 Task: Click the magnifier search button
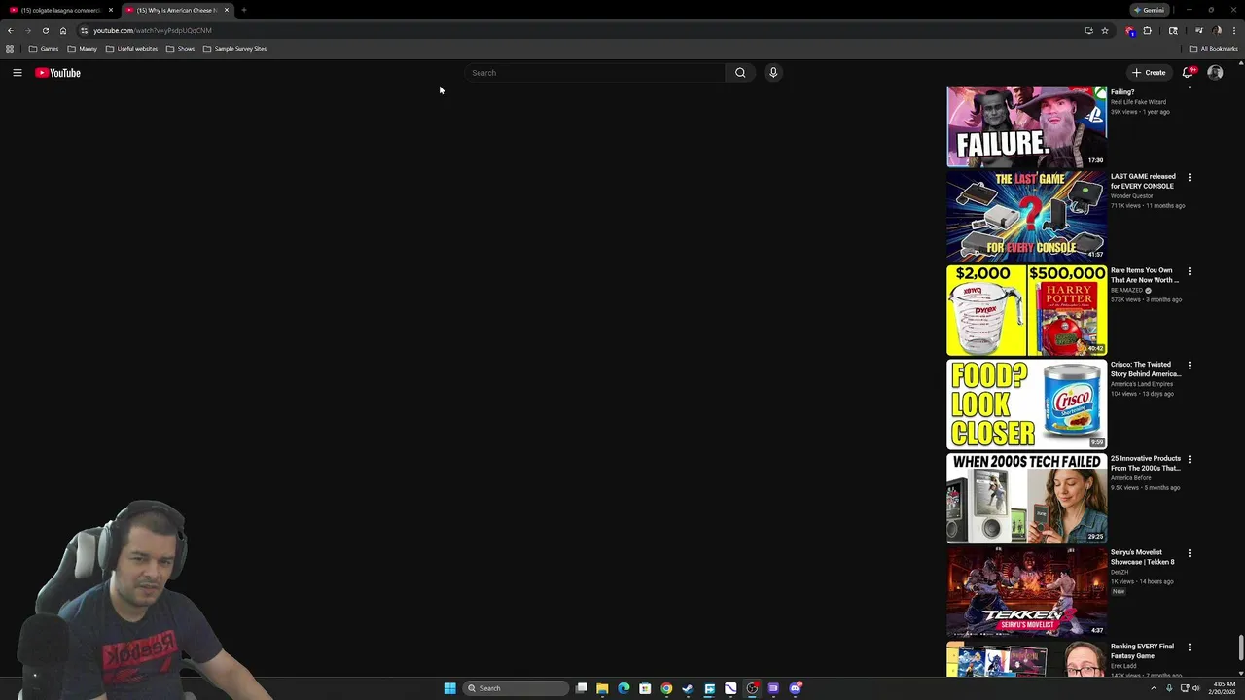740,73
